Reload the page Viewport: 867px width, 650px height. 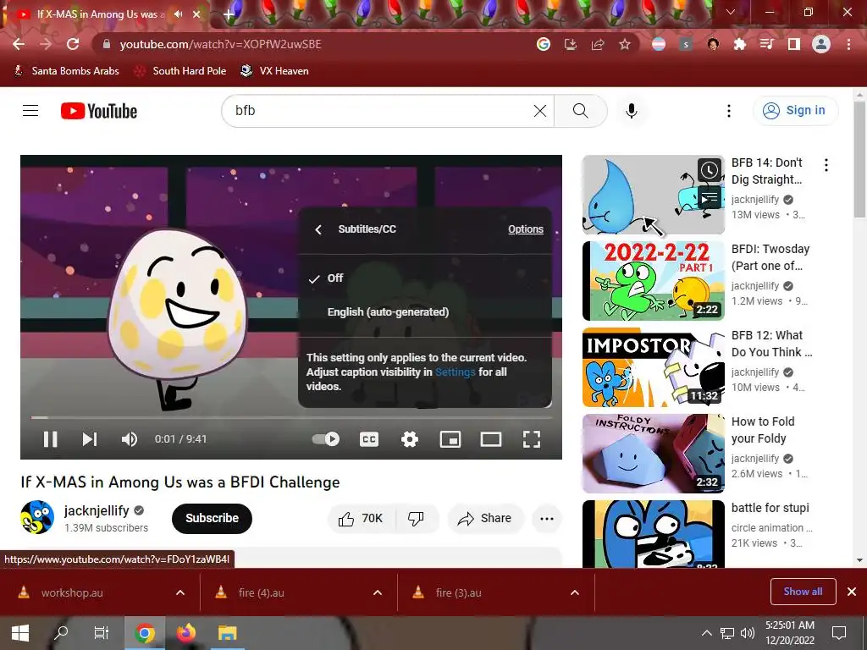click(73, 44)
